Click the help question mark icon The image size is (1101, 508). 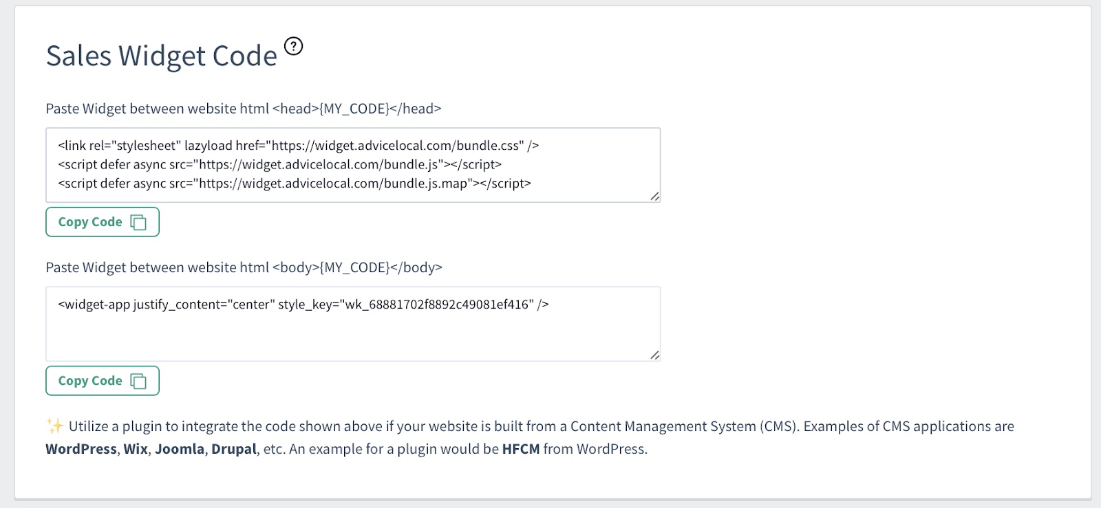click(294, 46)
